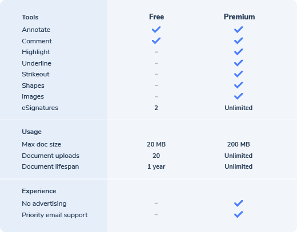Click the Premium checkmark for Annotate
Image resolution: width=297 pixels, height=232 pixels.
click(238, 30)
